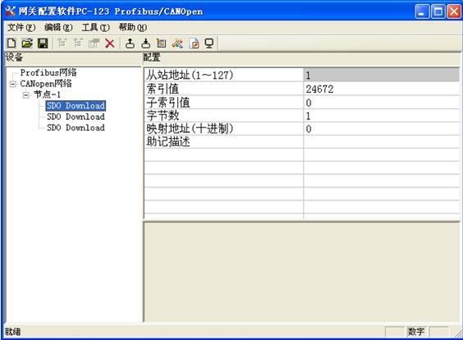Click the colorful network nodes toolbar icon
The width and height of the screenshot is (463, 340).
(x=177, y=44)
